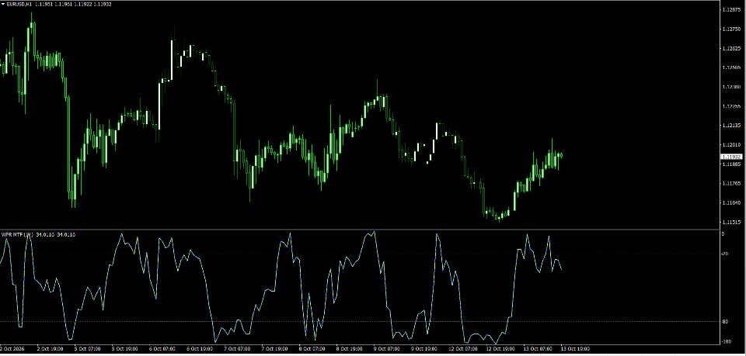746x356 pixels.
Task: Click the 5 Oct 19:00 time label
Action: [x=124, y=348]
